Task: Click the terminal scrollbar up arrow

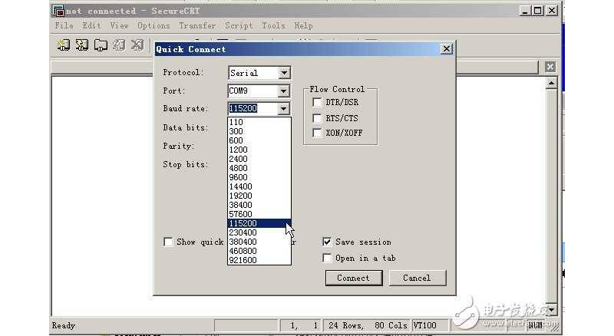Action: click(x=551, y=83)
